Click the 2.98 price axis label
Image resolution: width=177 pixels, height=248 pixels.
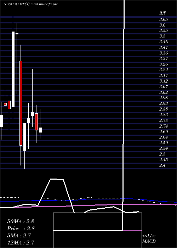point(164,97)
